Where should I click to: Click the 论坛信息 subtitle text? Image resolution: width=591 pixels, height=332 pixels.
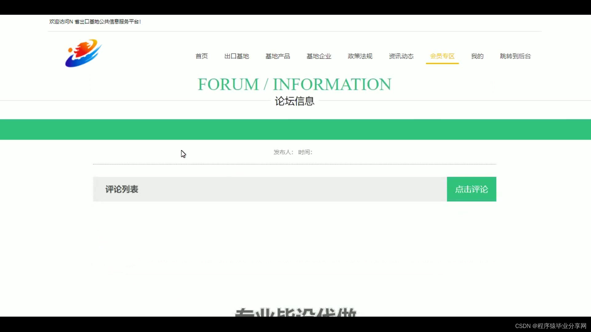tap(294, 101)
